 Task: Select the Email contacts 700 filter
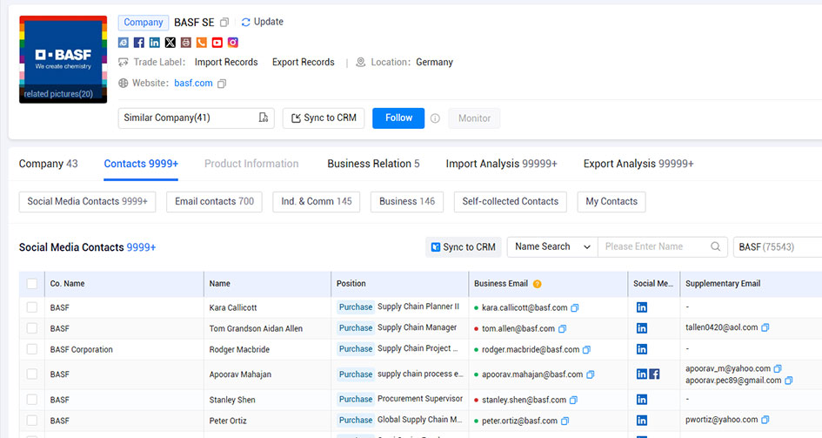tap(214, 202)
